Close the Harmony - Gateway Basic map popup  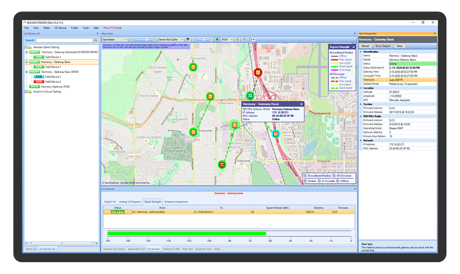click(301, 104)
